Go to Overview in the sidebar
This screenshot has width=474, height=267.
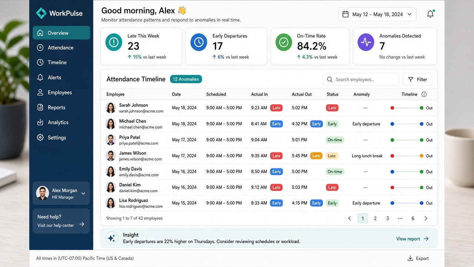pos(61,33)
